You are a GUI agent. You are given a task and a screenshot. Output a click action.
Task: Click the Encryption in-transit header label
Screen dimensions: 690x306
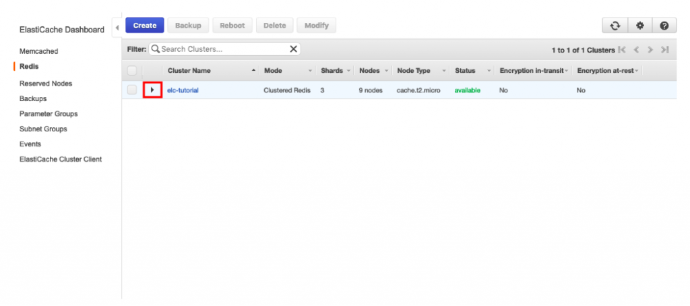click(x=532, y=71)
